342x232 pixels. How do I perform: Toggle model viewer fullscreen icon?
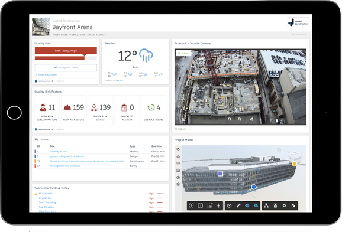(x=293, y=205)
